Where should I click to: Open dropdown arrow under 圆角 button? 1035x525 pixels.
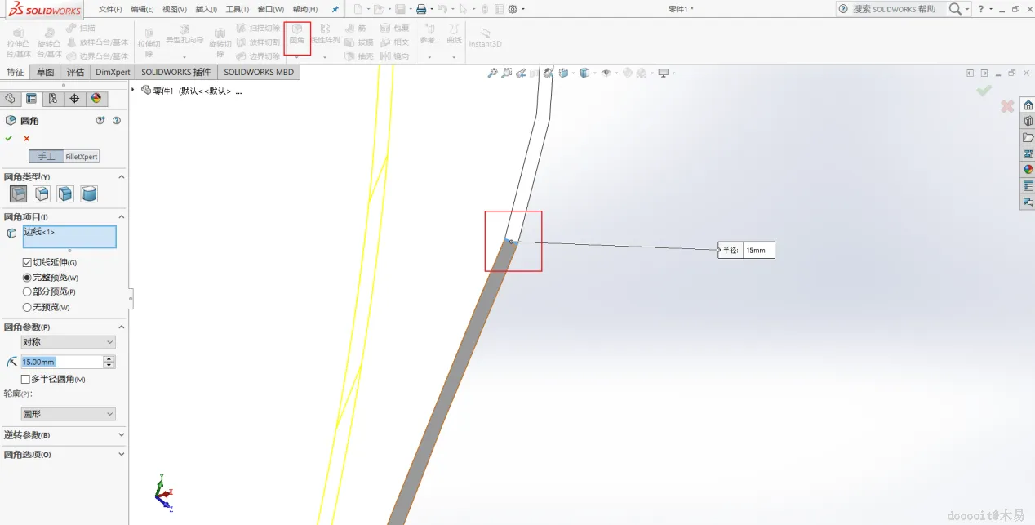pyautogui.click(x=297, y=56)
